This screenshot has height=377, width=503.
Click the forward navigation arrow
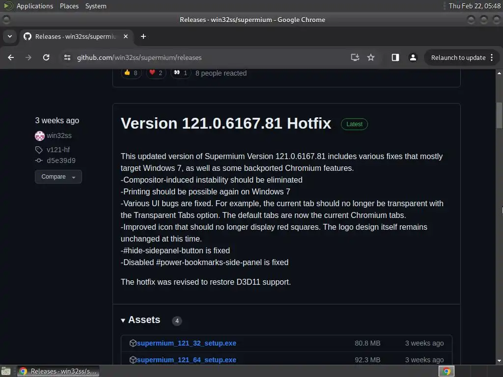(28, 57)
